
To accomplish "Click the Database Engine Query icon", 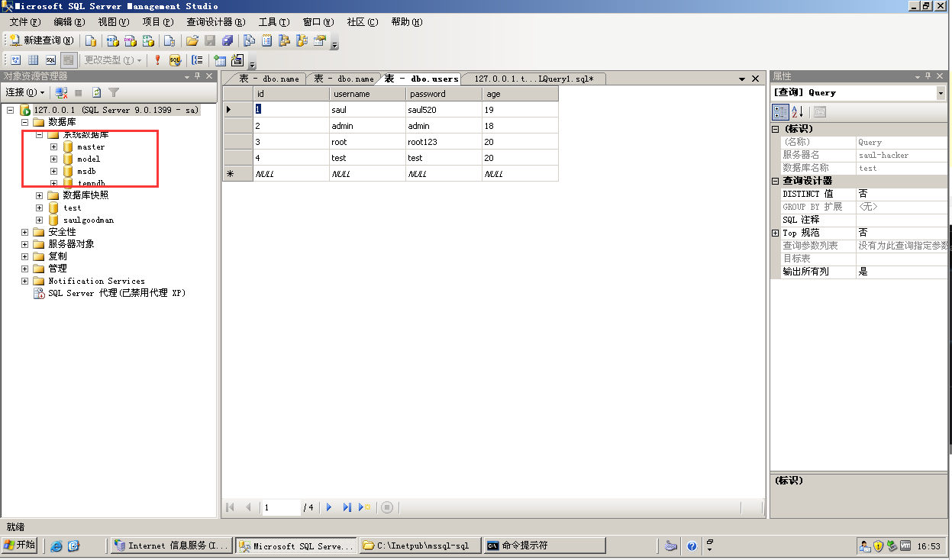I will click(91, 40).
